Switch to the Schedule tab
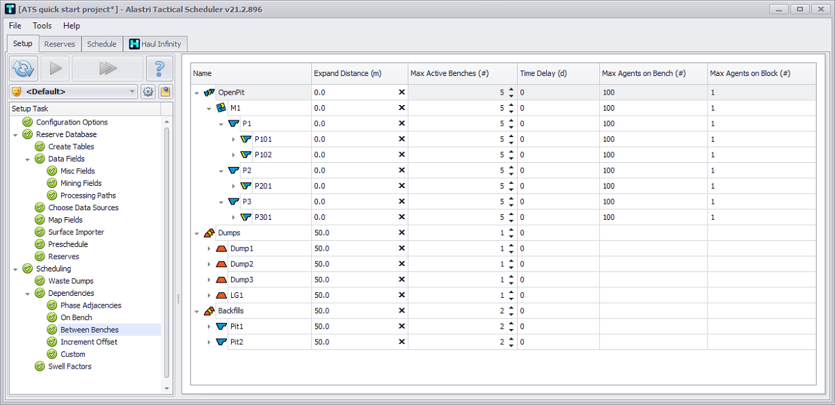The image size is (835, 405). (x=102, y=44)
